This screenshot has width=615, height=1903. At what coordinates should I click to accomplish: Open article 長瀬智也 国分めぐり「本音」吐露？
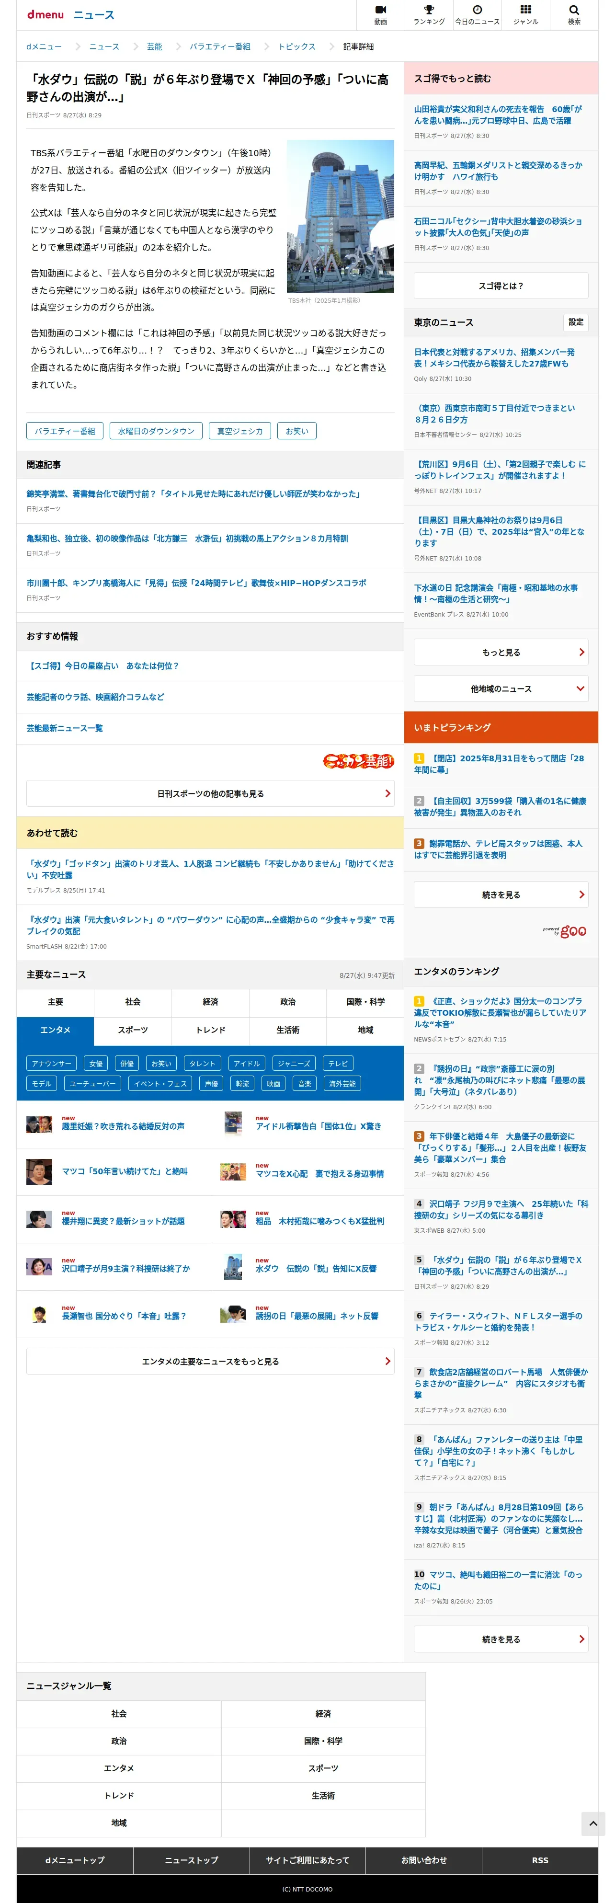point(124,1316)
